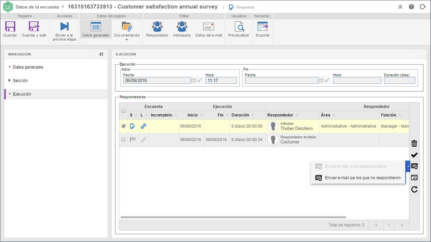
Task: Click clear icon next to Inicio Fecha
Action: 200,80
